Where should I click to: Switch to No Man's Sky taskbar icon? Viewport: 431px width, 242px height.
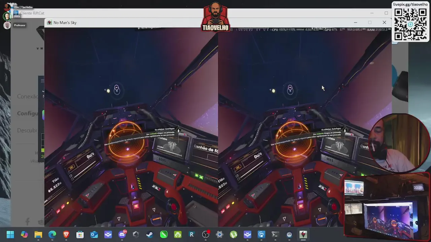(303, 235)
